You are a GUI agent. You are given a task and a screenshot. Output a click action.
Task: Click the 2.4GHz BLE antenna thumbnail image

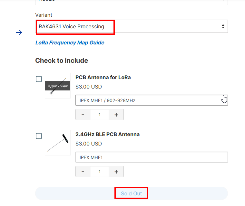click(x=58, y=143)
